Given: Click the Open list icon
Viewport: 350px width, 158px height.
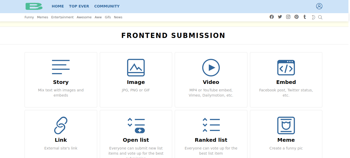Looking at the screenshot, I should (x=136, y=125).
